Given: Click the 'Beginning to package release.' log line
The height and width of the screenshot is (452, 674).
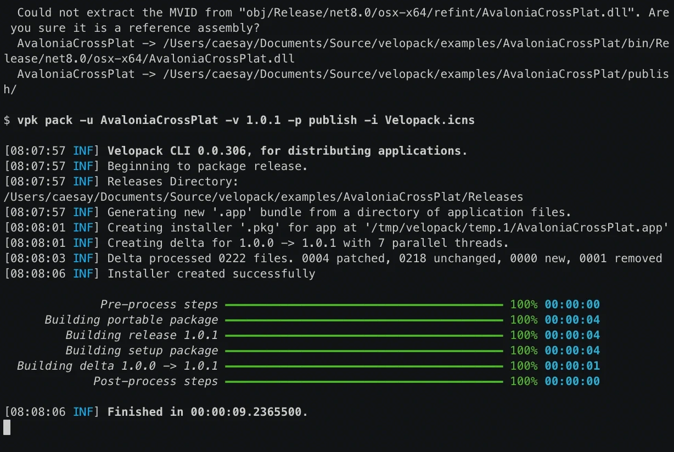Looking at the screenshot, I should [207, 166].
